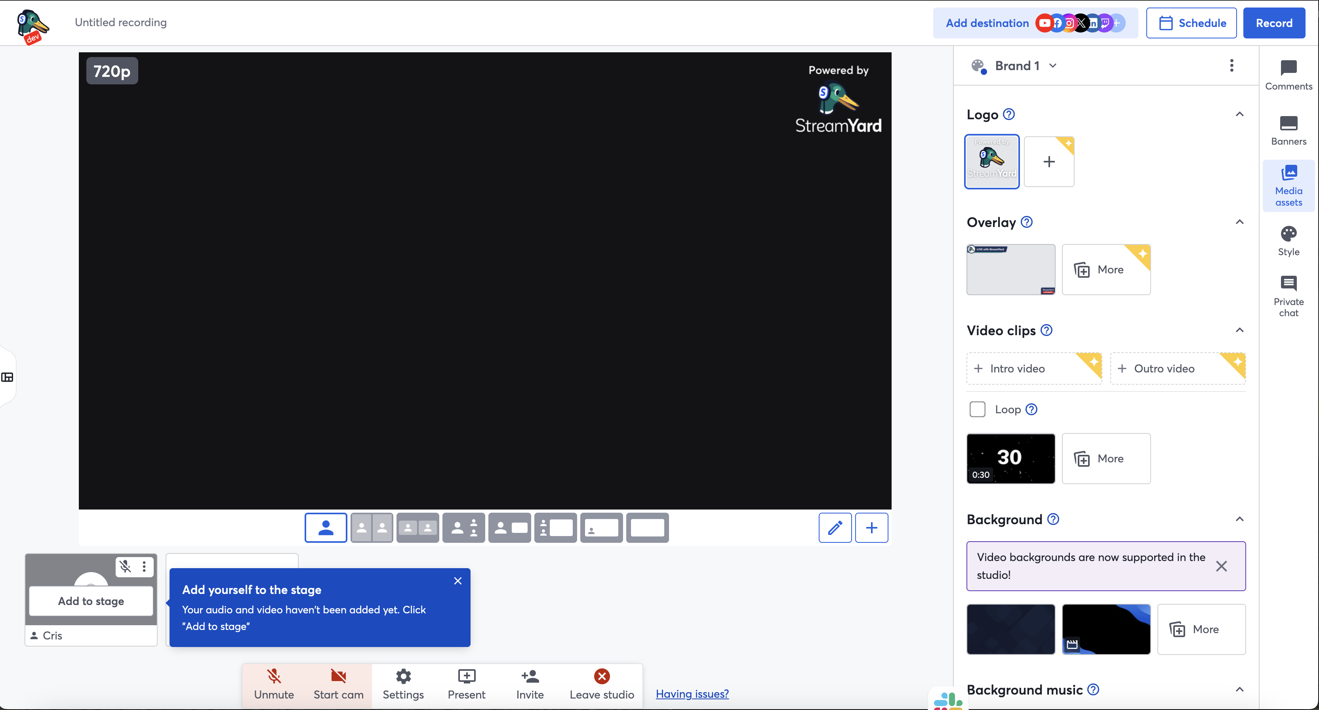Click the Overlay help question icon
This screenshot has height=710, width=1319.
(x=1027, y=222)
